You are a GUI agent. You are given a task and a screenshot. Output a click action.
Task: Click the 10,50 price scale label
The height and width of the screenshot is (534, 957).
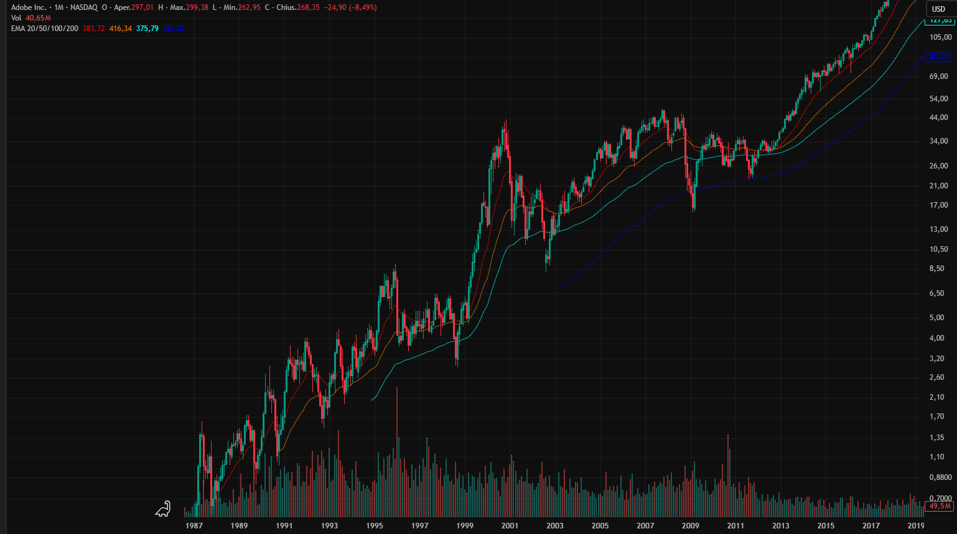[938, 249]
